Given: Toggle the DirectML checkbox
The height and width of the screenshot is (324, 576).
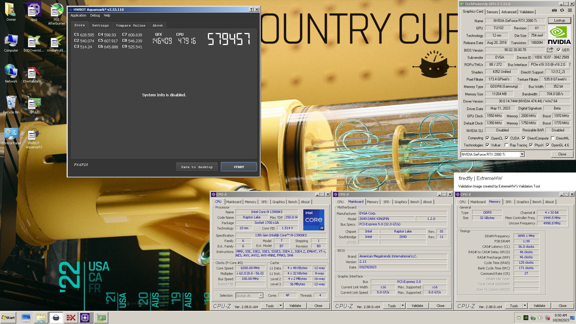Looking at the screenshot, I should [553, 138].
